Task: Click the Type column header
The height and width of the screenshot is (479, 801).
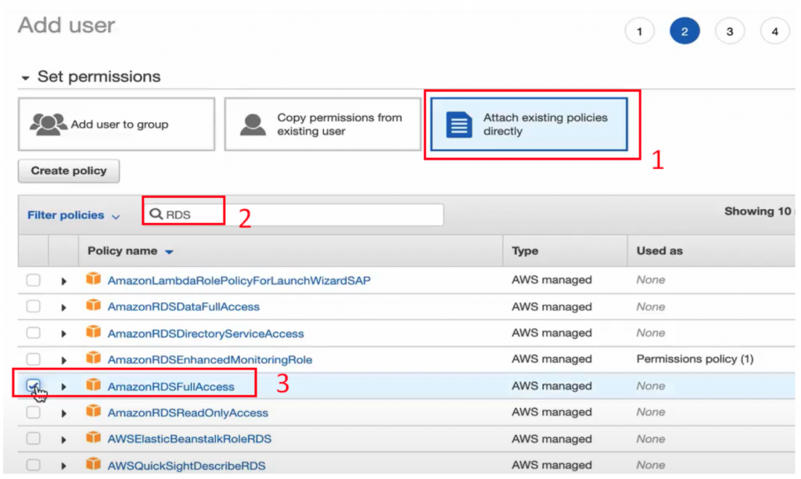Action: pyautogui.click(x=525, y=251)
